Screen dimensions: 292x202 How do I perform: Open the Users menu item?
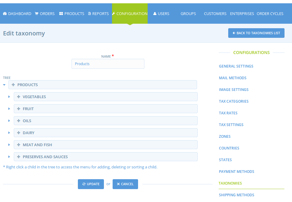coord(161,14)
